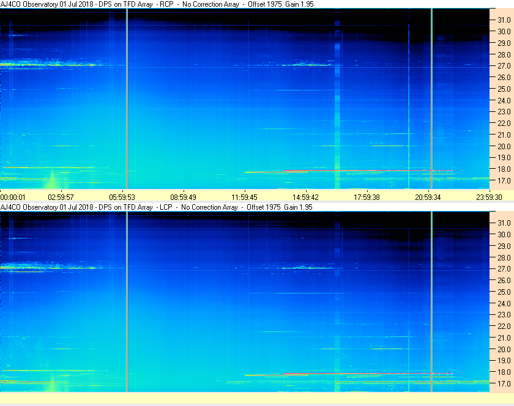The image size is (514, 406).
Task: Select the 05:59:53 time axis label
Action: (122, 197)
